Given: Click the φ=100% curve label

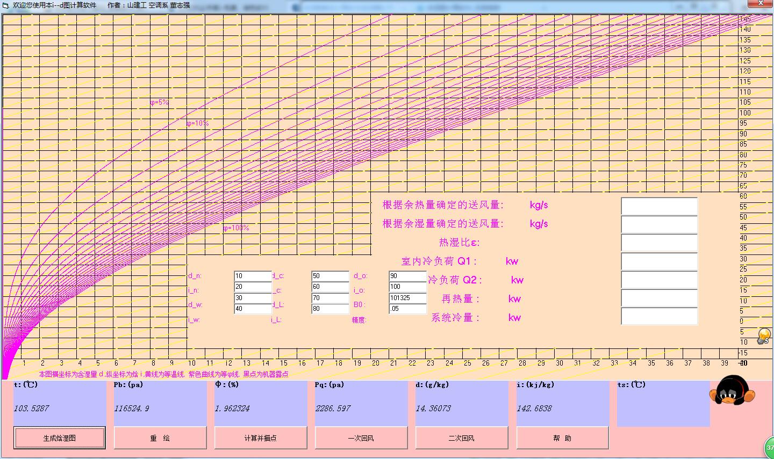Looking at the screenshot, I should tap(236, 228).
